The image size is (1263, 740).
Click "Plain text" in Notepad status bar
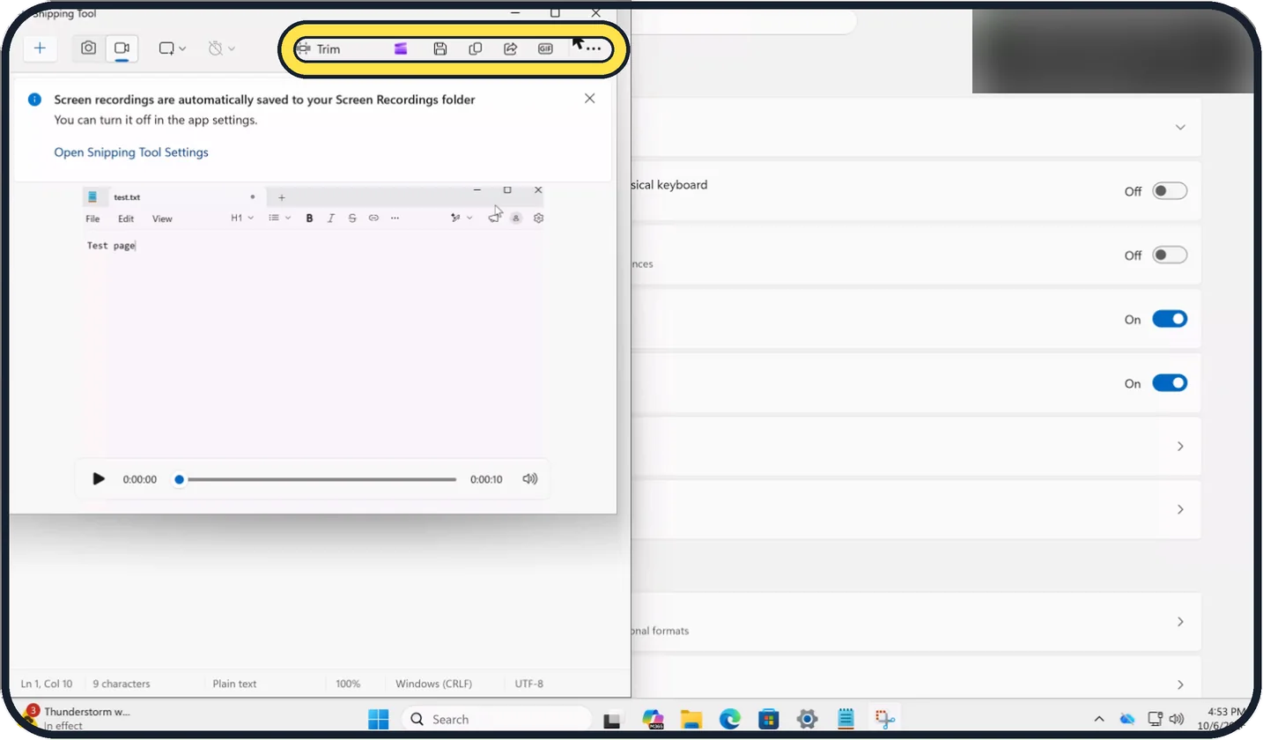point(235,684)
